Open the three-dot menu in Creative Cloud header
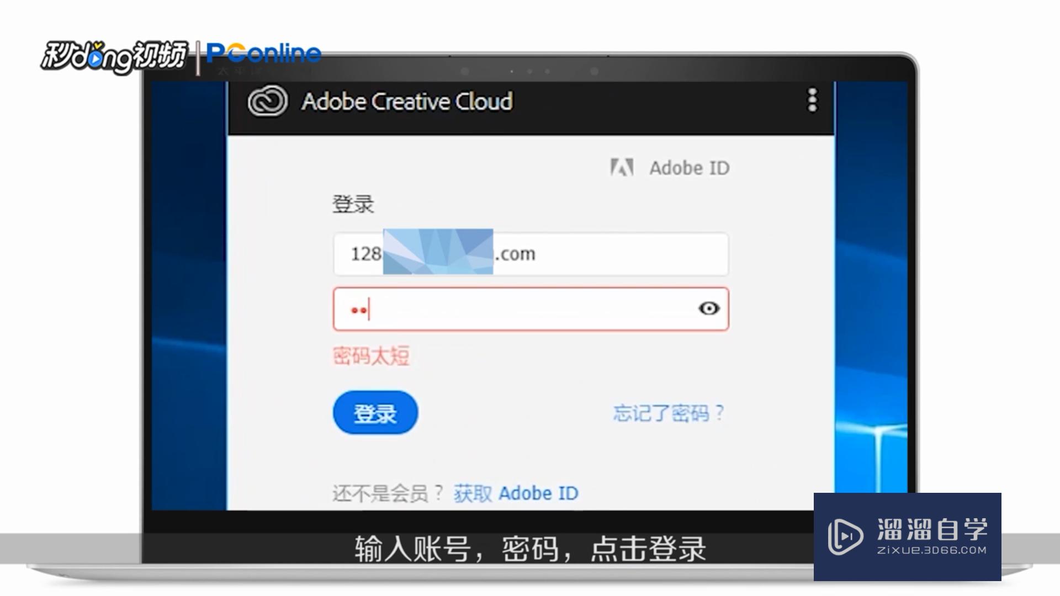Screen dimensions: 1060x596 pyautogui.click(x=812, y=100)
